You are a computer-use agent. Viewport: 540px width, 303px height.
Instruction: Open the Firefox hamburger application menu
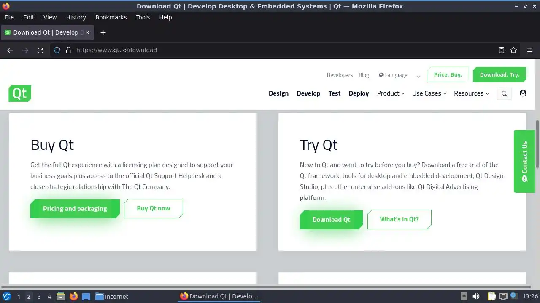coord(530,50)
